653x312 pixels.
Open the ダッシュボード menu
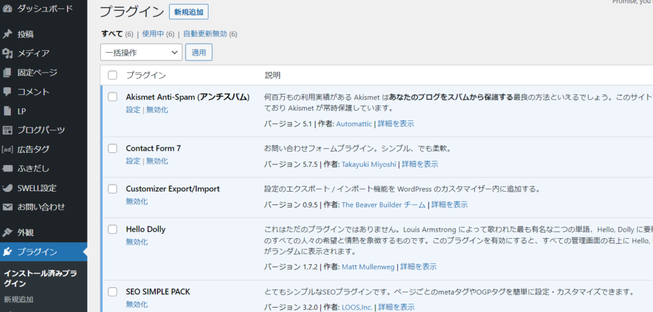tap(45, 9)
